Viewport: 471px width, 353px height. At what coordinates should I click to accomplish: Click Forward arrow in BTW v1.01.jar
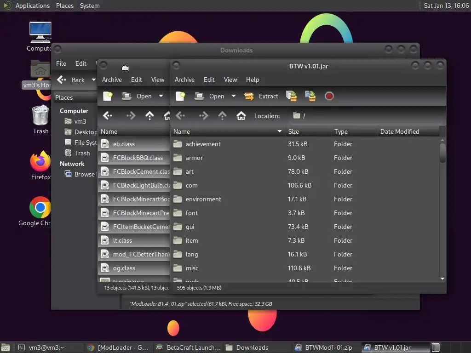click(203, 115)
